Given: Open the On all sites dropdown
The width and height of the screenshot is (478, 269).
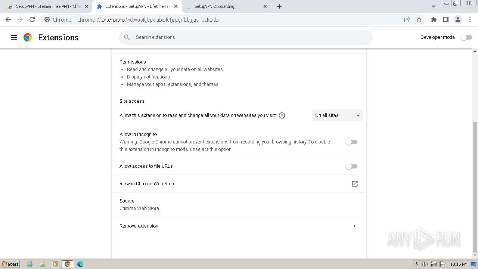Looking at the screenshot, I should (338, 115).
